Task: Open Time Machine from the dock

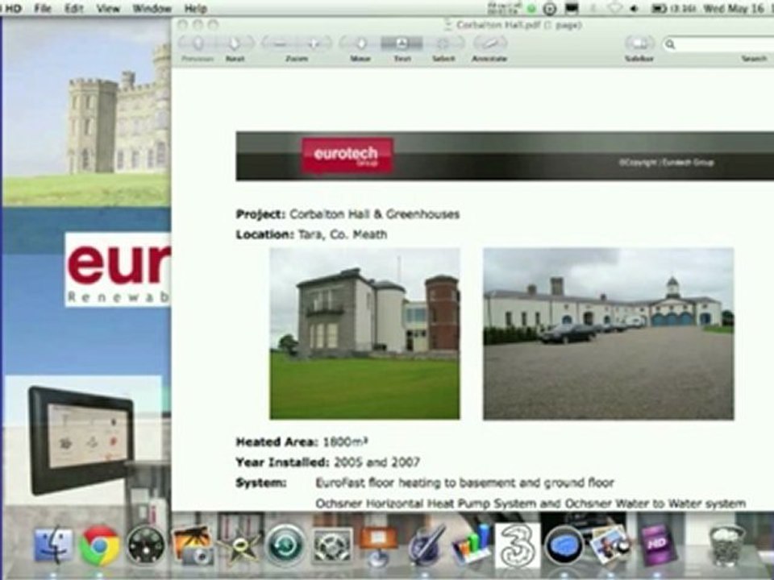Action: pos(285,545)
